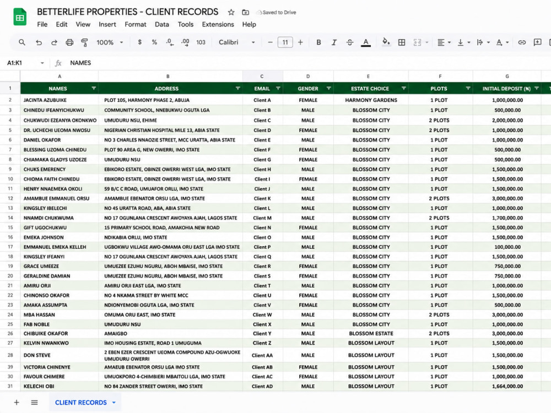This screenshot has width=551, height=413.
Task: Open the Google Sheets home icon
Action: (20, 17)
